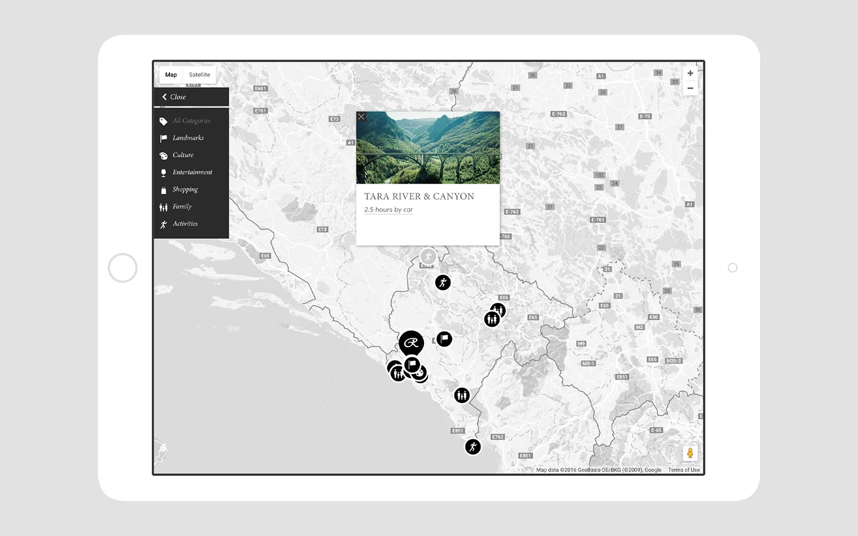
Task: Open the Tara River canyon photo
Action: pos(428,147)
